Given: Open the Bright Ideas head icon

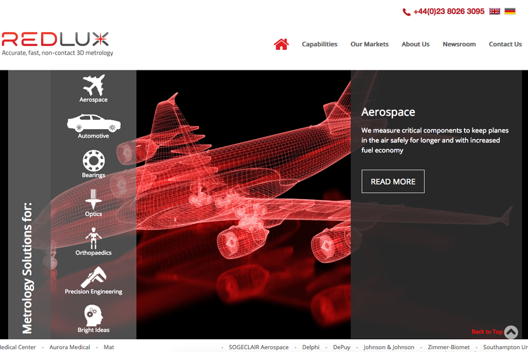Looking at the screenshot, I should [x=93, y=316].
